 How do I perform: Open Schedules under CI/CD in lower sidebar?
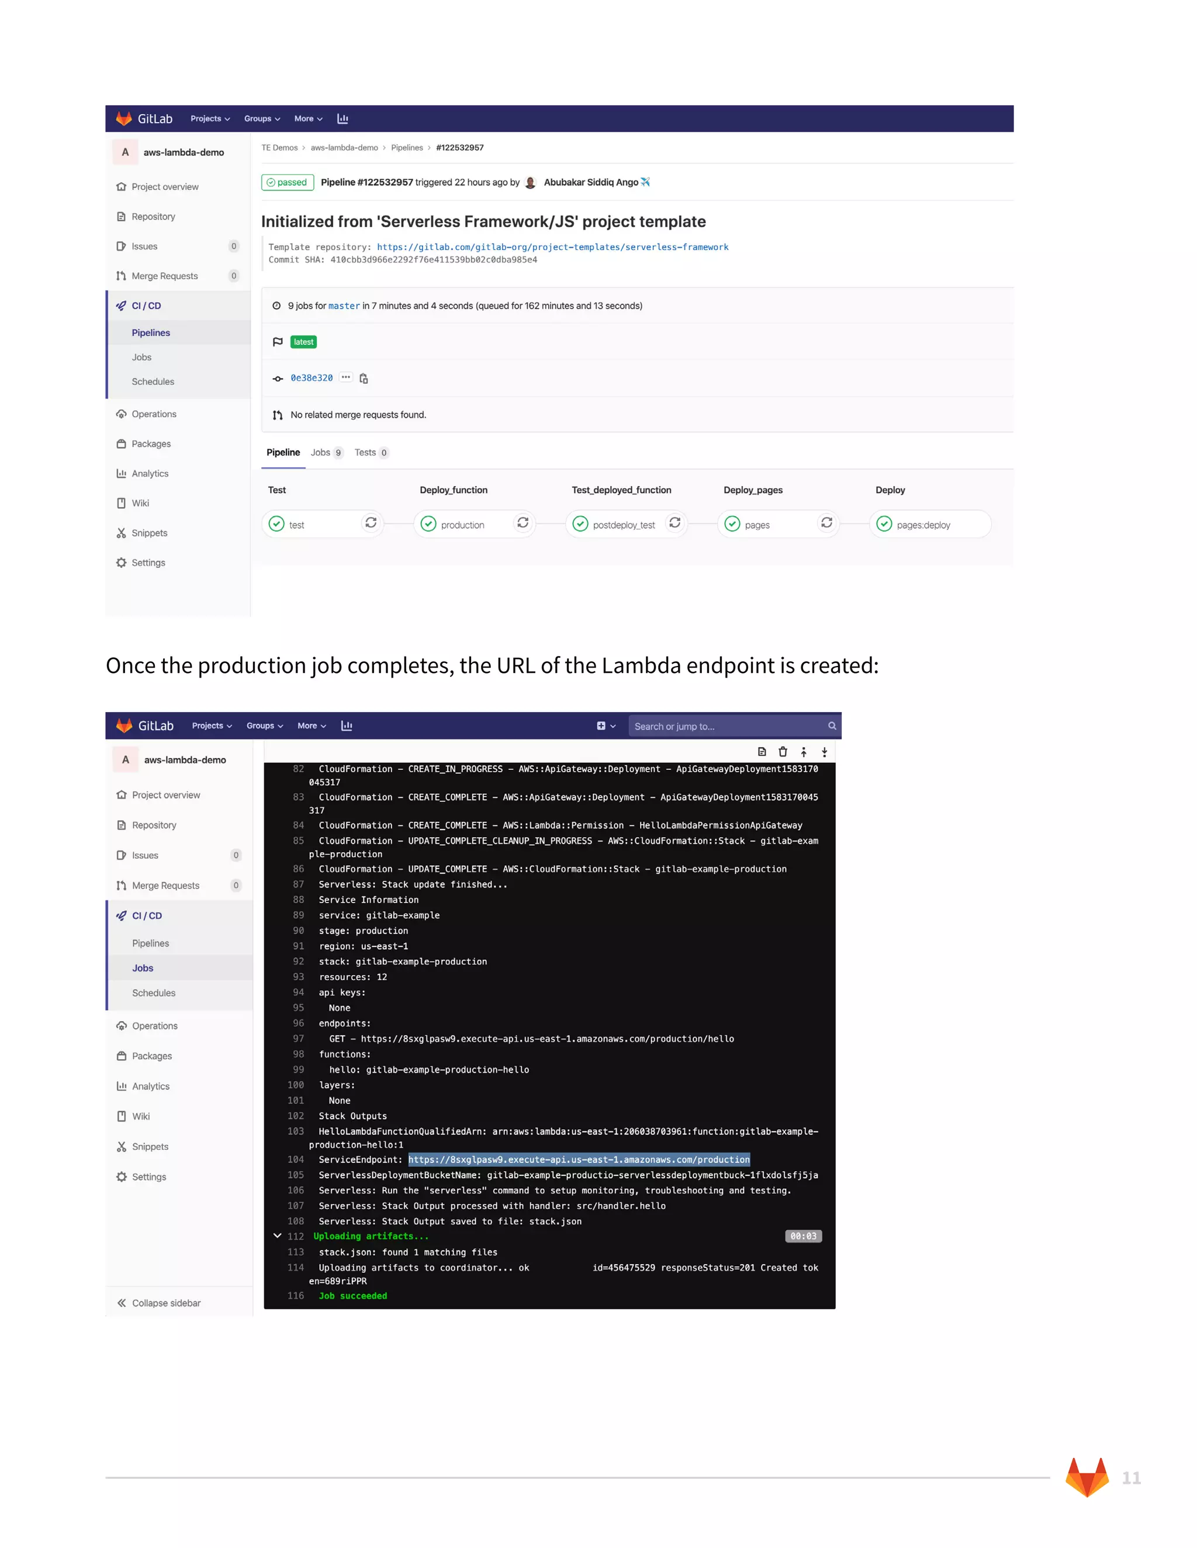pyautogui.click(x=153, y=993)
